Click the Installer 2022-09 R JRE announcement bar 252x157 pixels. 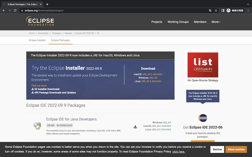click(x=100, y=55)
